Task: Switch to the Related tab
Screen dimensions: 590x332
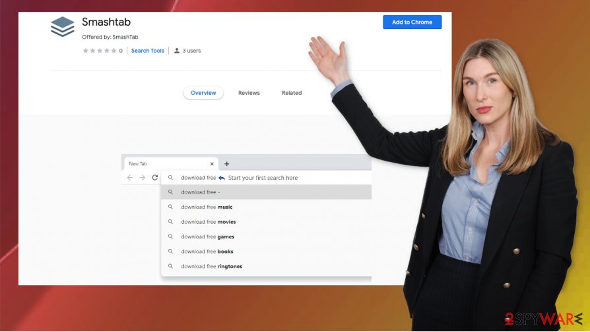Action: pos(292,93)
